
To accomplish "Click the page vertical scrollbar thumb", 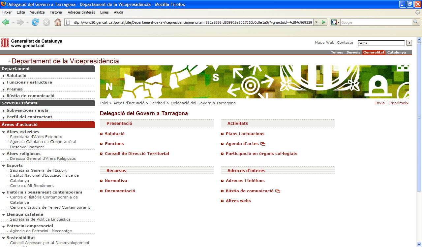I will (x=419, y=116).
